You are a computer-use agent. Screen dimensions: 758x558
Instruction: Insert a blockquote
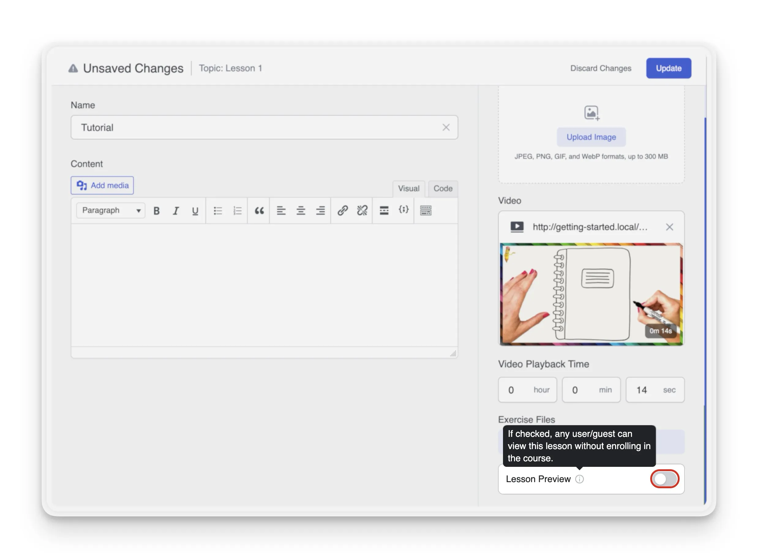click(259, 210)
